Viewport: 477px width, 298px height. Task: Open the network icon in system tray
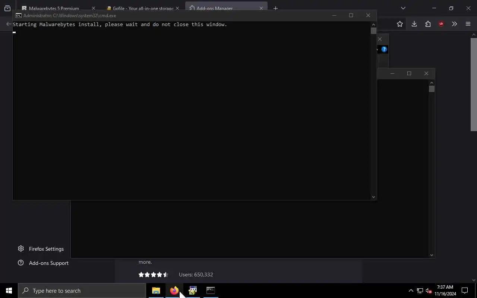coord(420,291)
